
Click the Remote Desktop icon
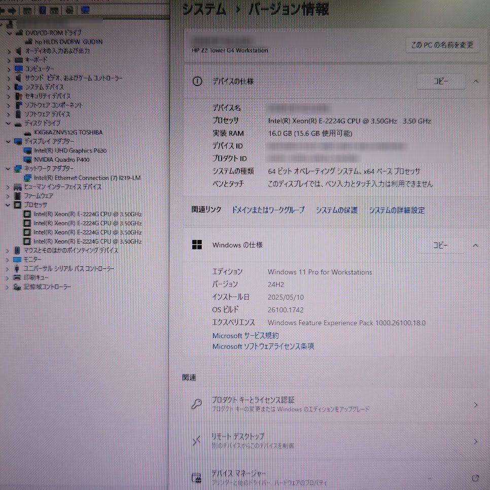pyautogui.click(x=197, y=441)
